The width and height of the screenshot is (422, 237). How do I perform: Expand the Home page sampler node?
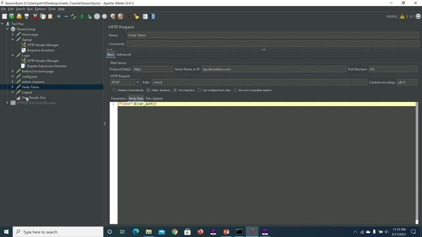tap(13, 34)
